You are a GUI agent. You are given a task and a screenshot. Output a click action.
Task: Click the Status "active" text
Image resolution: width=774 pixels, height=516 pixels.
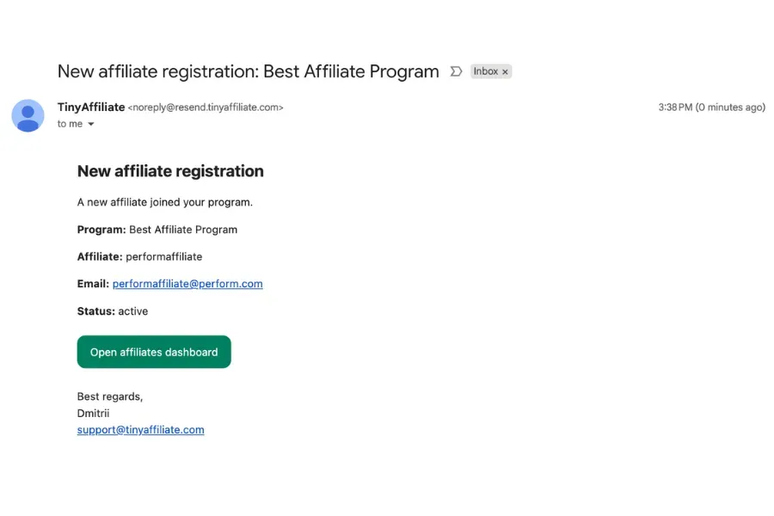click(133, 311)
